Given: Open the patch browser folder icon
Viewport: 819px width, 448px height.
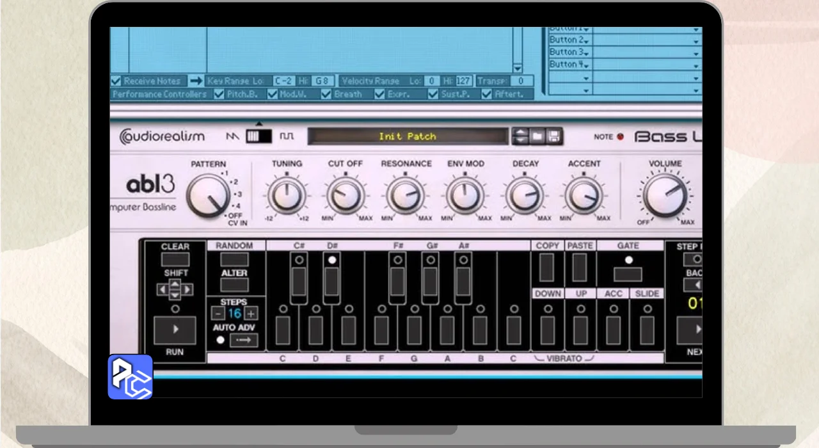Looking at the screenshot, I should click(x=537, y=136).
